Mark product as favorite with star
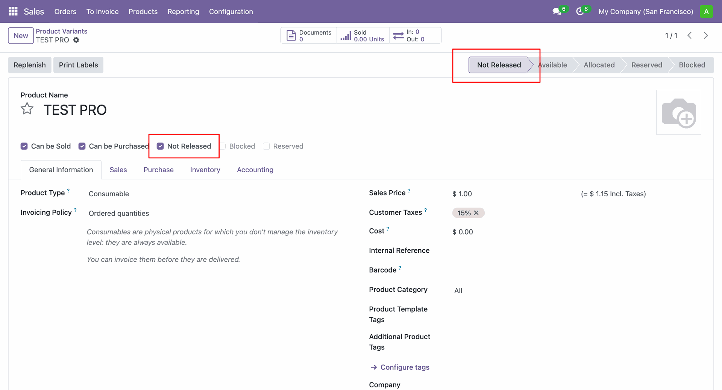This screenshot has height=390, width=722. tap(27, 109)
